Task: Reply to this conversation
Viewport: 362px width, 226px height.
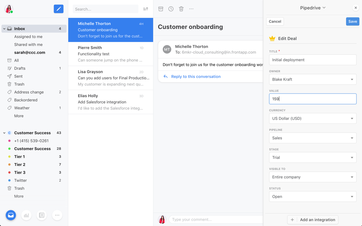Action: pyautogui.click(x=195, y=77)
